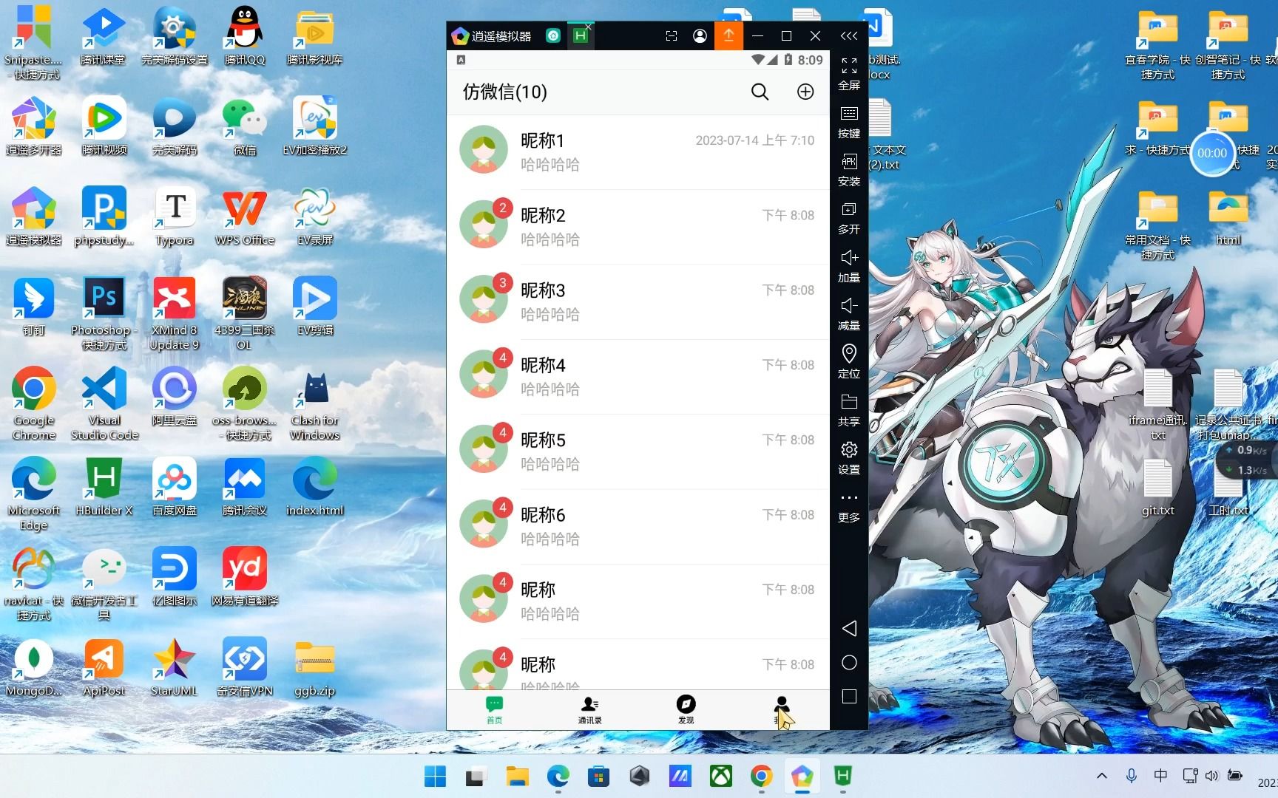This screenshot has height=798, width=1278.
Task: Increase volume with 加量 button
Action: pyautogui.click(x=849, y=266)
